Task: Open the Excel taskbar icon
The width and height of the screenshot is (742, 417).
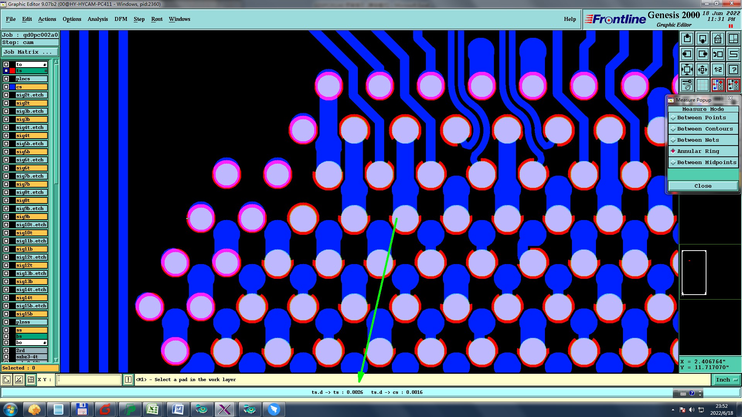Action: [x=153, y=409]
